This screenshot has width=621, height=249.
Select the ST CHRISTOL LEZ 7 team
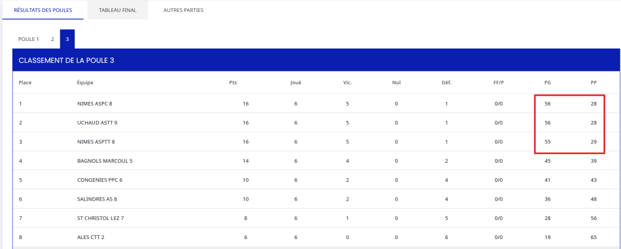(101, 219)
